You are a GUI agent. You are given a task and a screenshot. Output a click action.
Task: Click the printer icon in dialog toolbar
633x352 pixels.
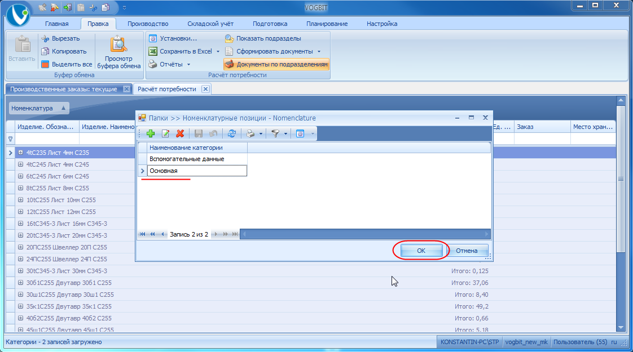coord(250,133)
